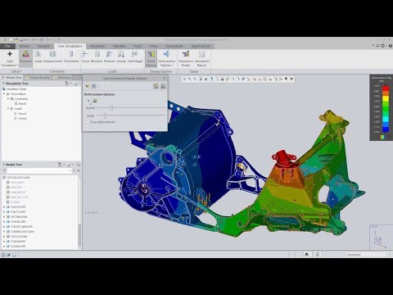Viewport: 393px width, 295px height.
Task: Switch to the Annotate ribbon tab
Action: pos(97,46)
